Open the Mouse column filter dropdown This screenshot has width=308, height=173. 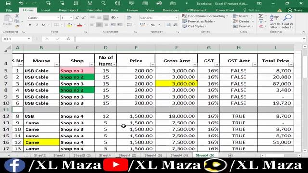(x=56, y=65)
